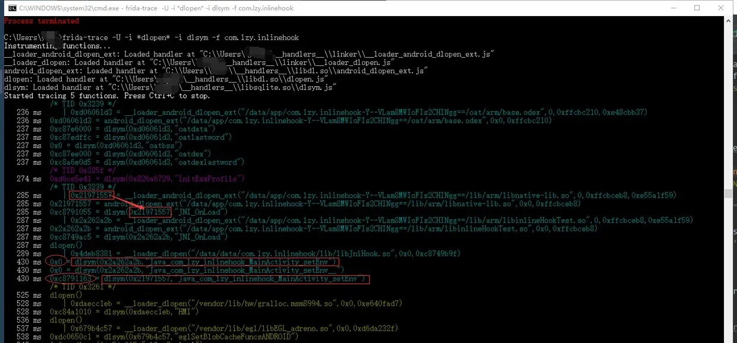Click the dlsym "oatlastword" line

[140, 137]
